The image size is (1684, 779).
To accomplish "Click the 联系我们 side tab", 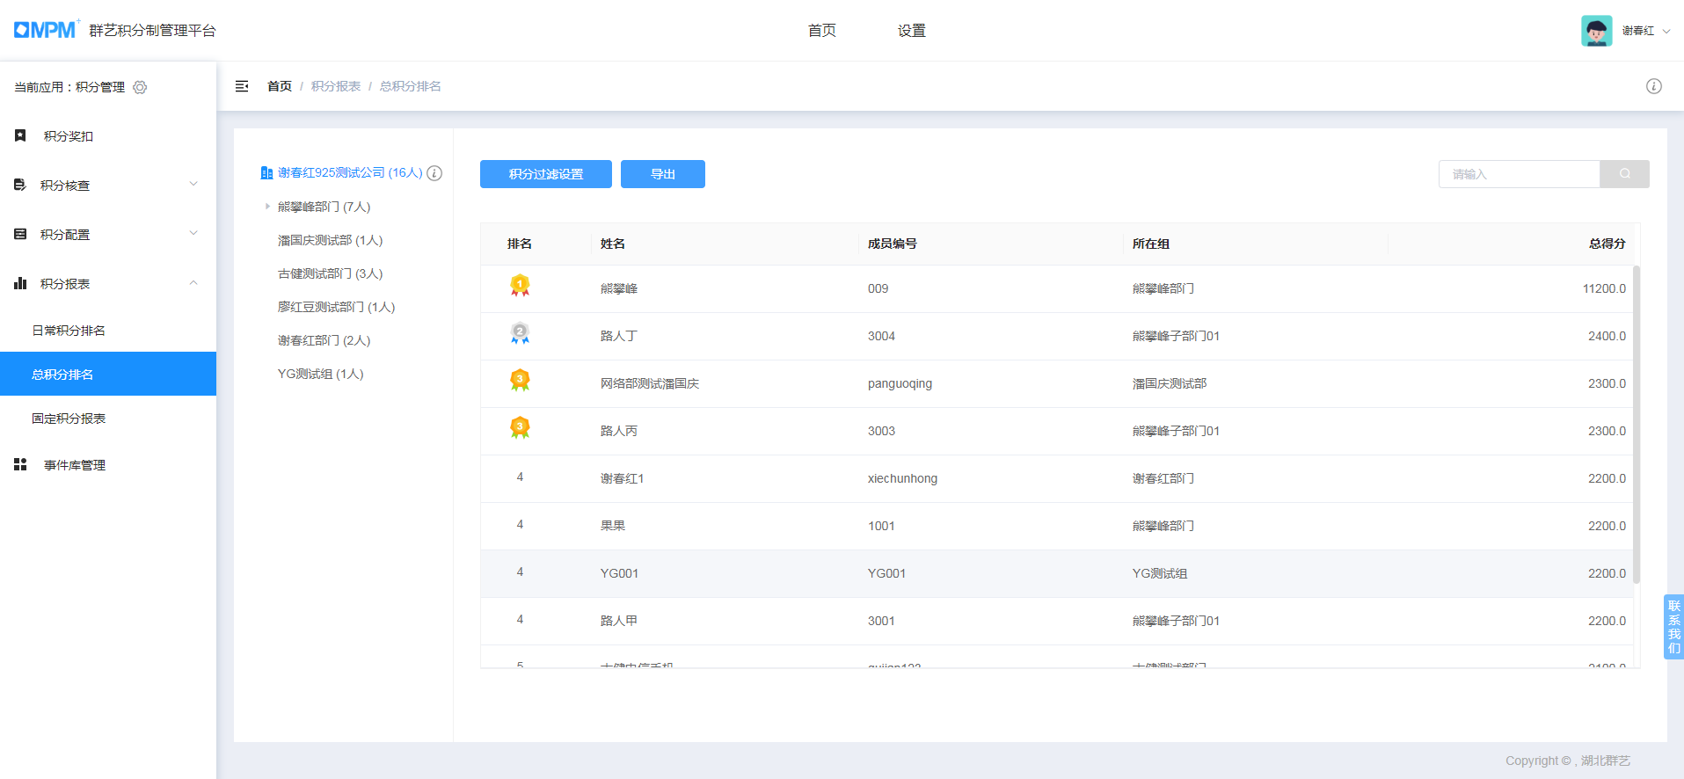I will [1673, 627].
